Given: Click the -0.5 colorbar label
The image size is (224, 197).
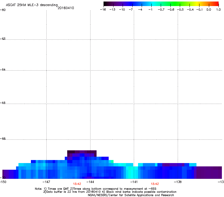Looking at the screenshot, I should [x=180, y=10].
